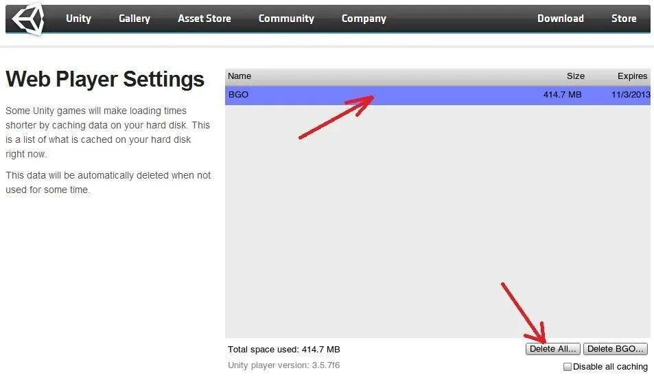Click the Web Player Settings heading
This screenshot has height=384, width=654.
(105, 79)
